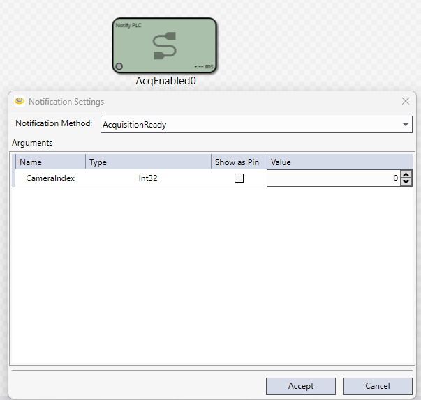Click the status circle on Notify PLC node
Image resolution: width=421 pixels, height=400 pixels.
coord(119,66)
